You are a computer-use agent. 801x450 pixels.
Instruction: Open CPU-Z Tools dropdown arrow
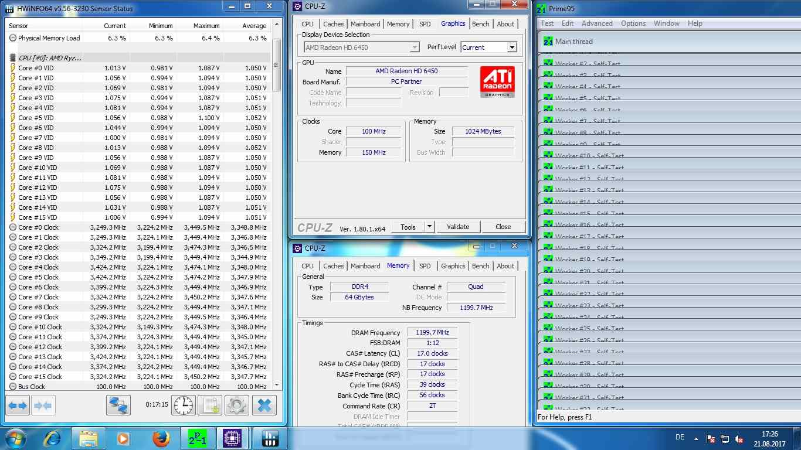point(429,227)
